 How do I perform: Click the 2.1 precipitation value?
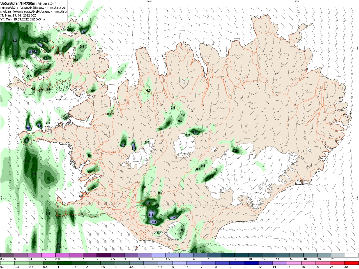[15, 56]
